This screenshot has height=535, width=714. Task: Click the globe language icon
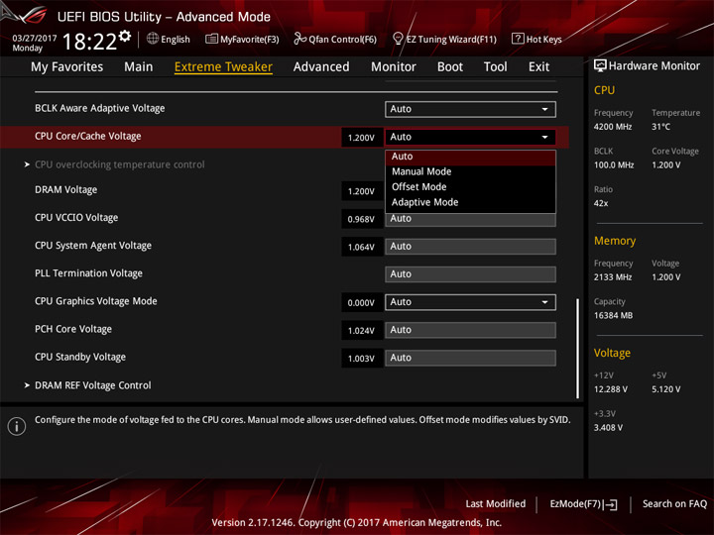click(153, 39)
